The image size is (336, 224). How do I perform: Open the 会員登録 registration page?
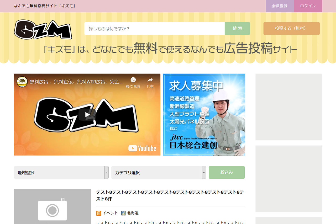(x=280, y=6)
